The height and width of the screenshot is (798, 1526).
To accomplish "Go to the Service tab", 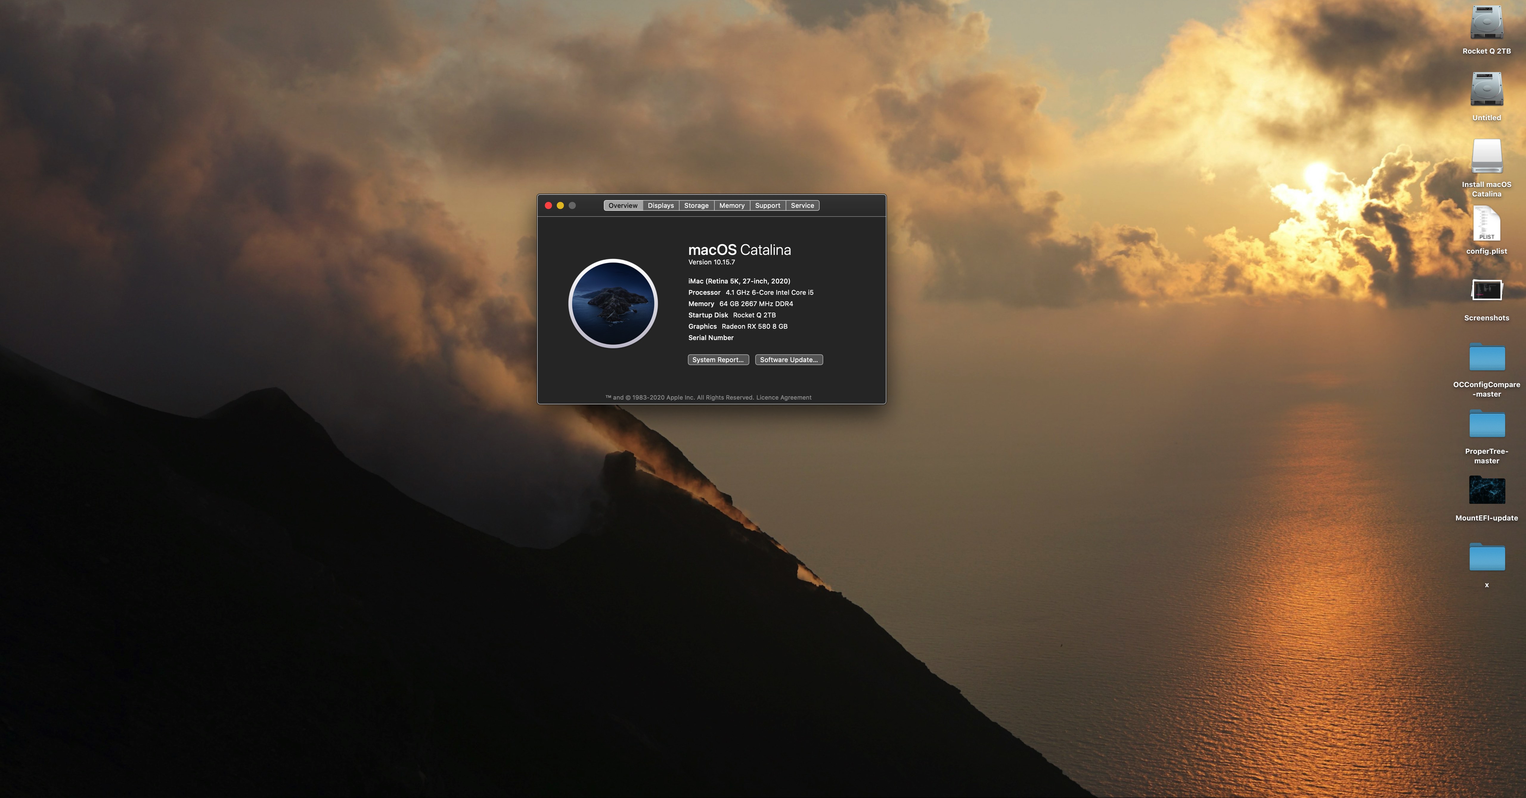I will point(802,205).
